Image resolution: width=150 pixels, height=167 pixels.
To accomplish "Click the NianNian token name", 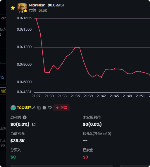I will pyautogui.click(x=37, y=5).
